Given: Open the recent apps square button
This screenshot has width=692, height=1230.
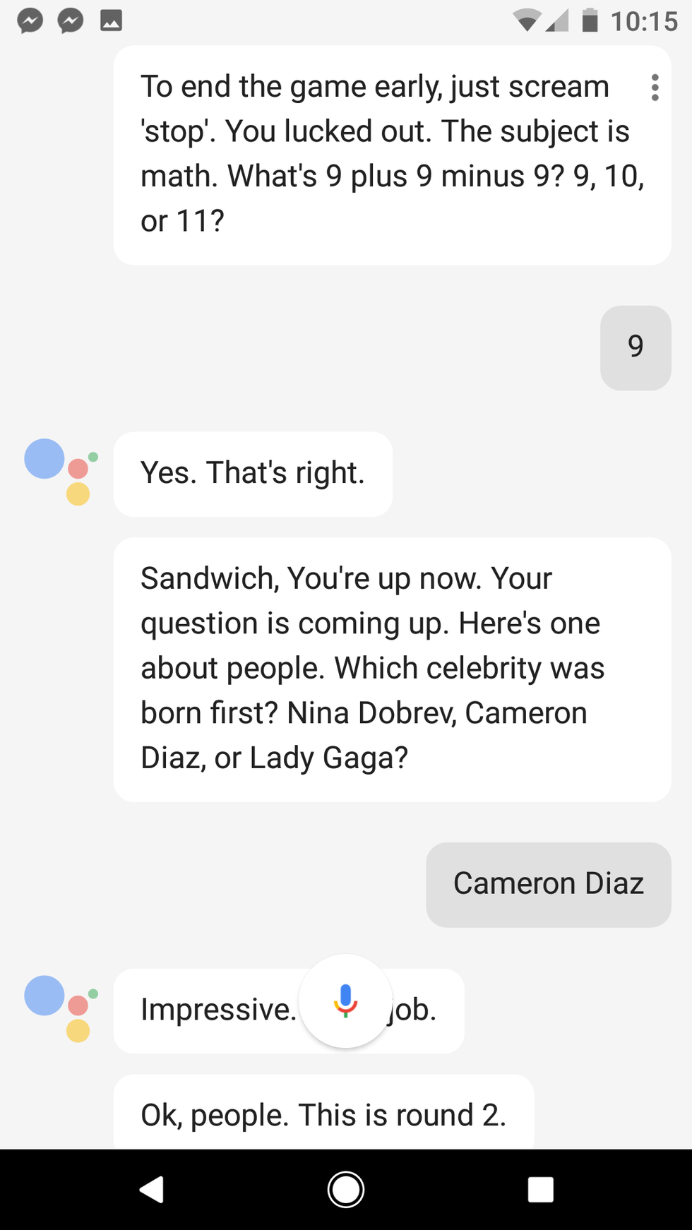Looking at the screenshot, I should (540, 1189).
